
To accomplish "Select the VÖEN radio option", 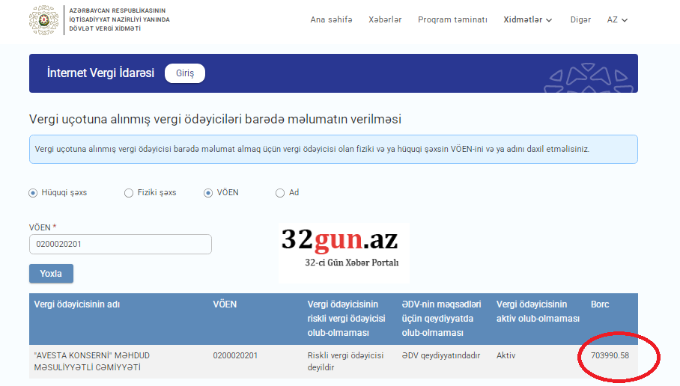I will tap(208, 193).
